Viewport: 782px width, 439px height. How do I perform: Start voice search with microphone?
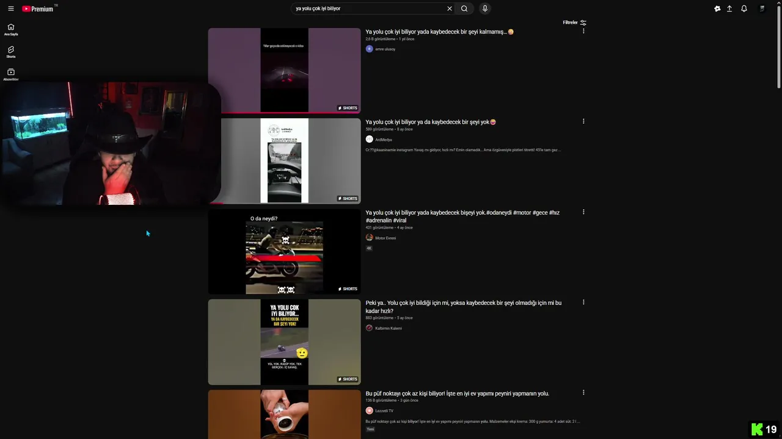point(485,9)
